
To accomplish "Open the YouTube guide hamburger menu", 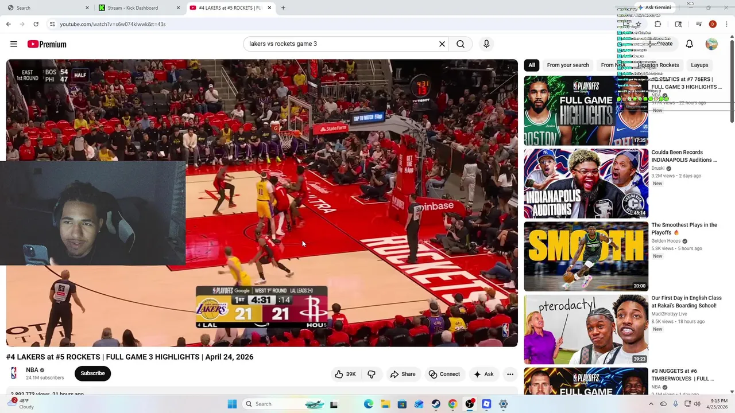I will click(14, 44).
